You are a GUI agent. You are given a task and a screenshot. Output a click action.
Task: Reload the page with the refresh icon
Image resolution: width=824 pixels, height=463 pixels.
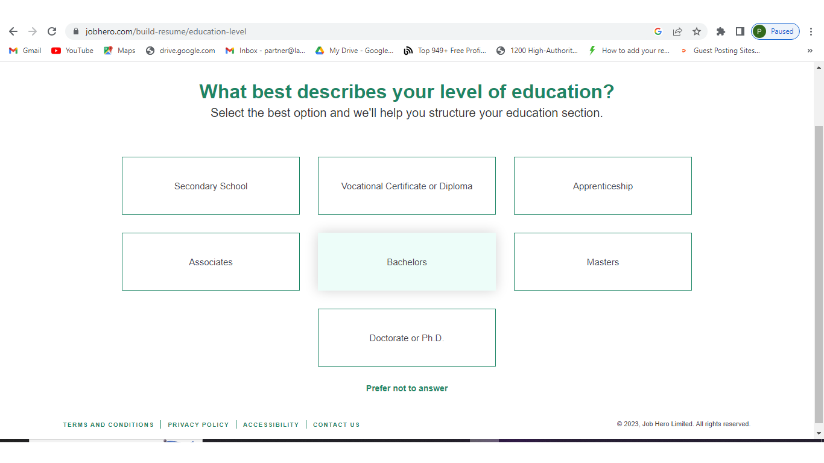pos(52,31)
